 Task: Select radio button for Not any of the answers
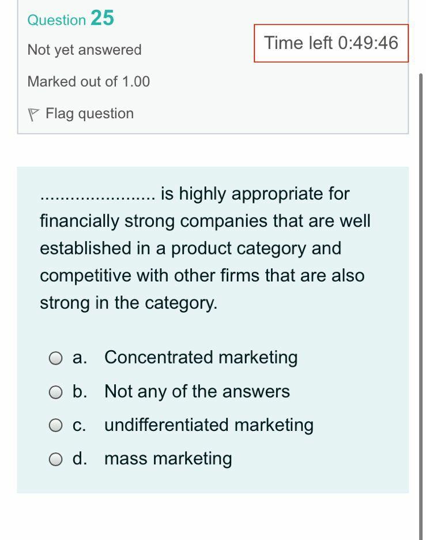(55, 392)
